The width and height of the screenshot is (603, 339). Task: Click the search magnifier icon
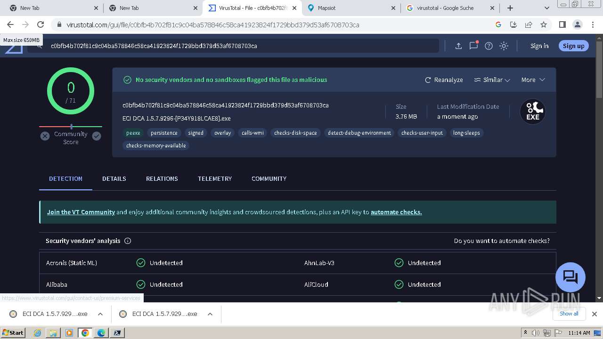pos(41,46)
